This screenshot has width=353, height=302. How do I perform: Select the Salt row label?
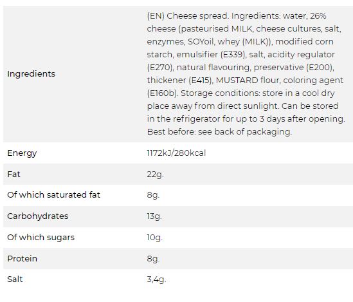point(15,279)
